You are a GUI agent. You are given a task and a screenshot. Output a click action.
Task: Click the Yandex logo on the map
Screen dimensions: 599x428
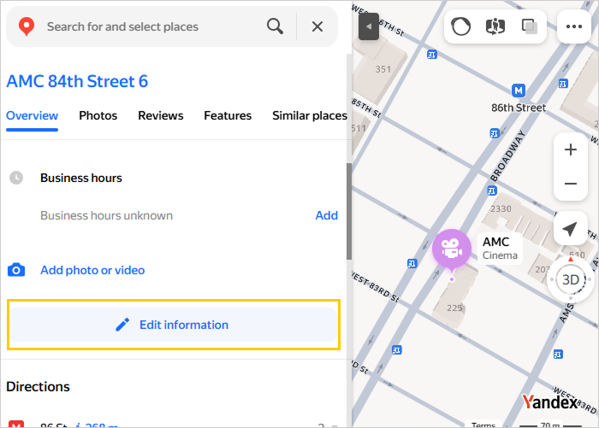[x=550, y=402]
